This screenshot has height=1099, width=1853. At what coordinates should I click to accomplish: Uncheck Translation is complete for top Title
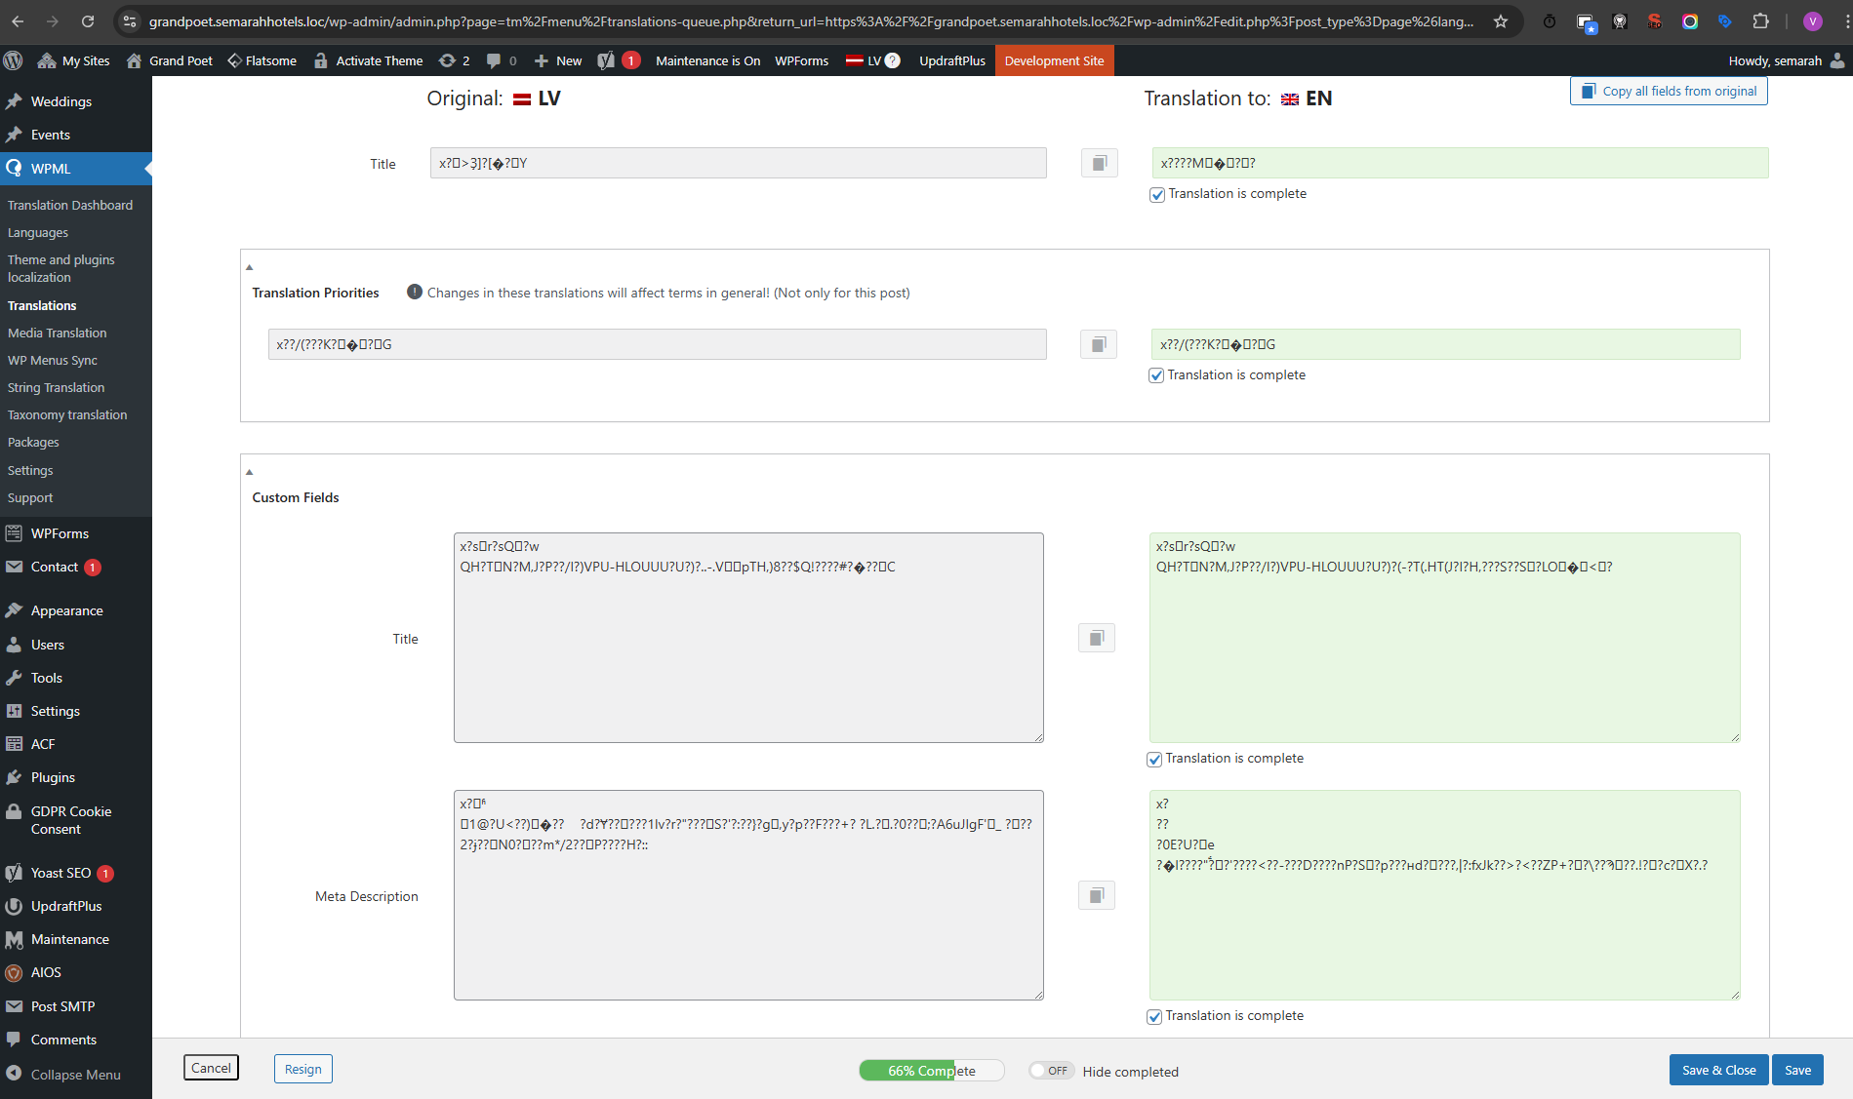(x=1157, y=194)
